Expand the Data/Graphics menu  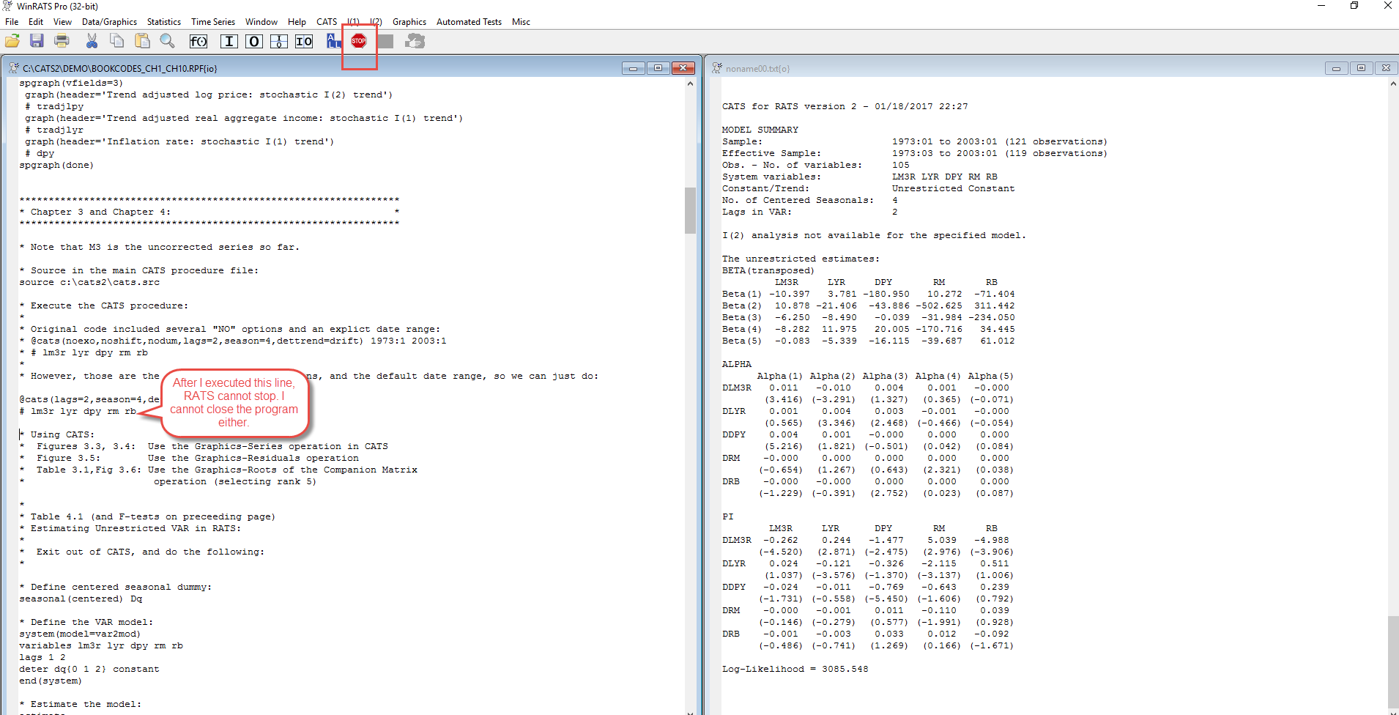109,22
